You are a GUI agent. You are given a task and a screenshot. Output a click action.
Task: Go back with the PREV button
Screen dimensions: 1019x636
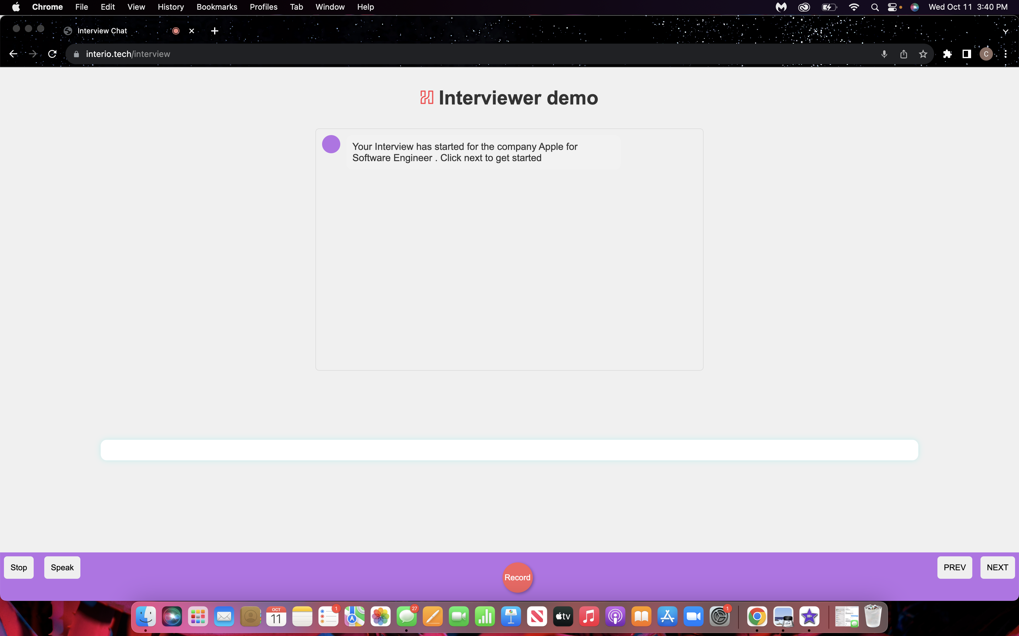coord(955,568)
